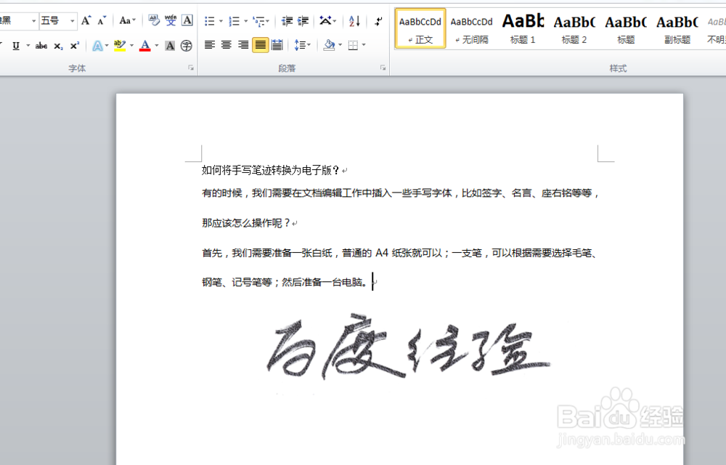726x465 pixels.
Task: Open Font dialog launcher
Action: pos(191,68)
